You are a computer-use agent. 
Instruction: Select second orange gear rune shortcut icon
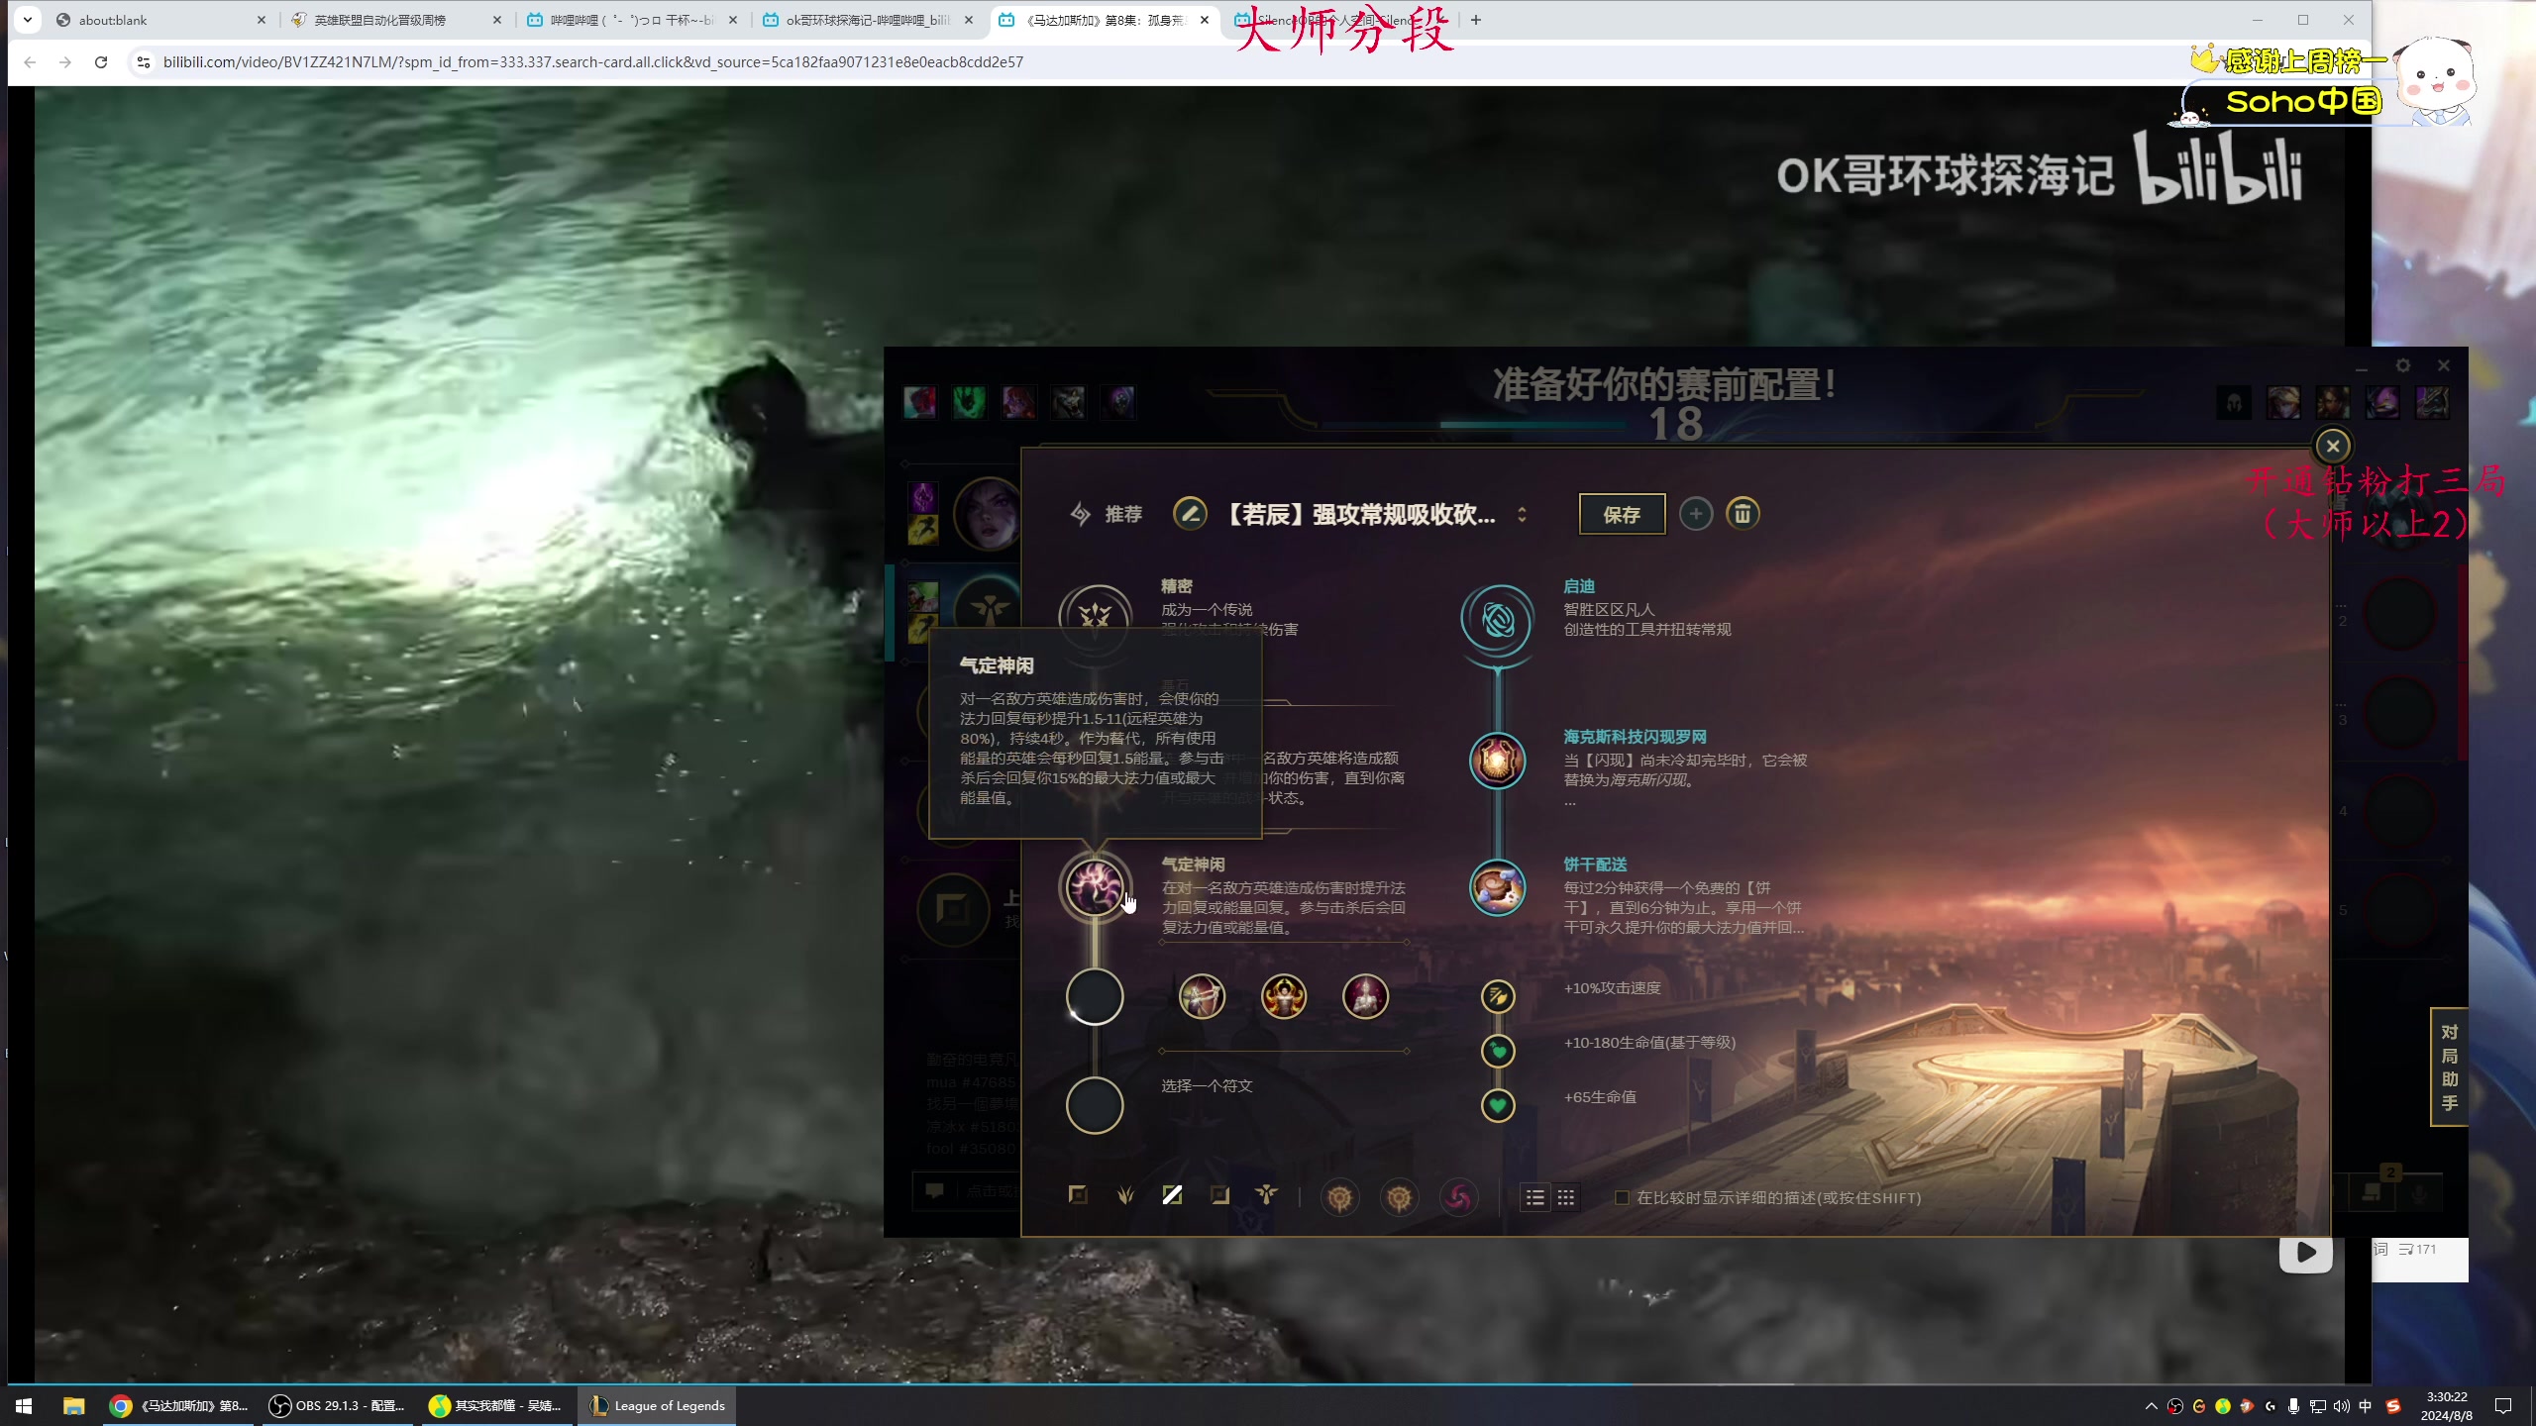click(x=1399, y=1198)
